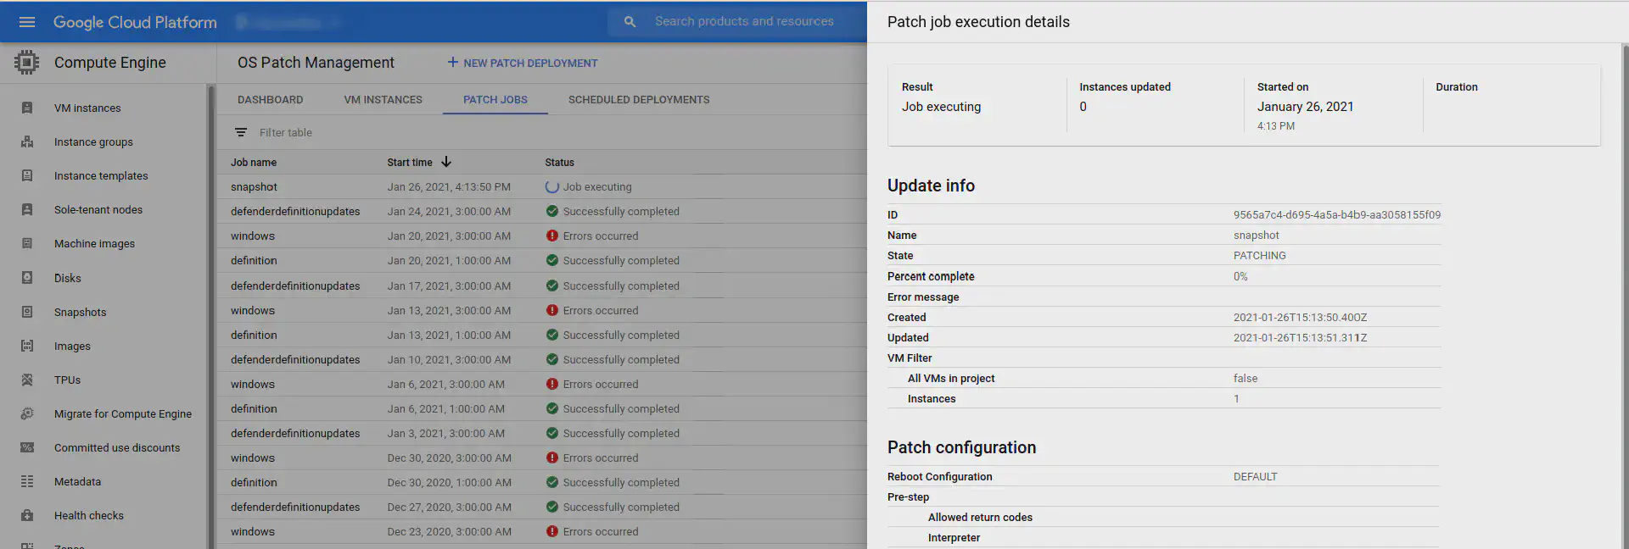
Task: Click the VM instances sidebar icon
Action: pos(27,108)
